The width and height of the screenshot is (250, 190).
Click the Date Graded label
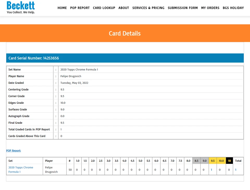(x=16, y=83)
